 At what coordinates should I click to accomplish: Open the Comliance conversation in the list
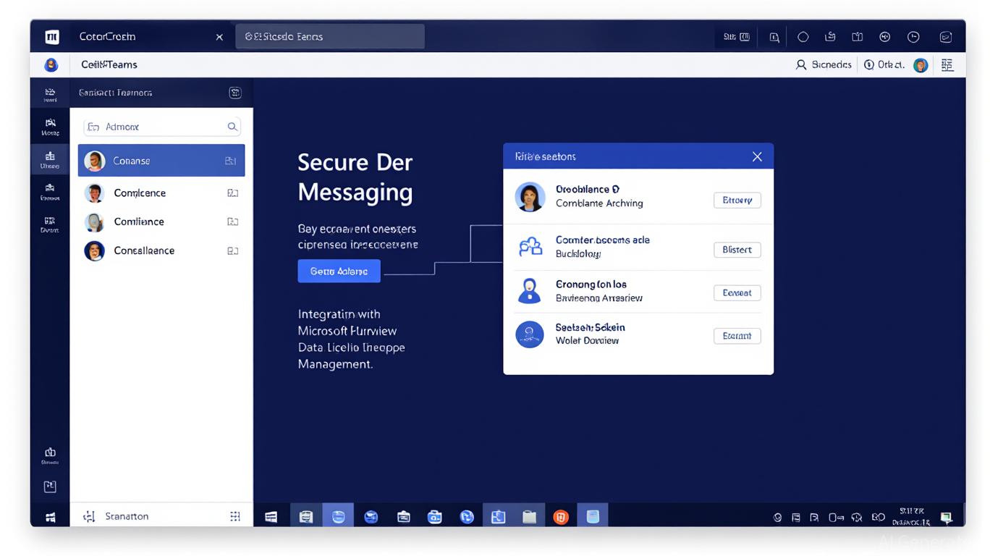[x=139, y=222]
